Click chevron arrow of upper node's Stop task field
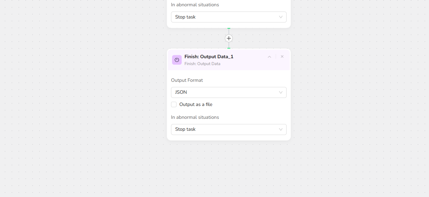Screen dimensions: 429x197 click(281, 17)
